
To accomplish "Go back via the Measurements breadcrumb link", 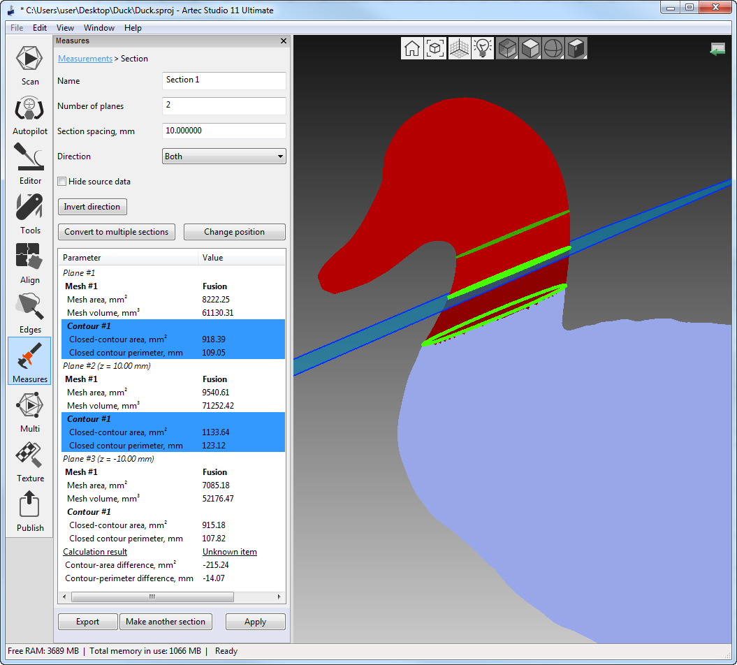I will [85, 59].
